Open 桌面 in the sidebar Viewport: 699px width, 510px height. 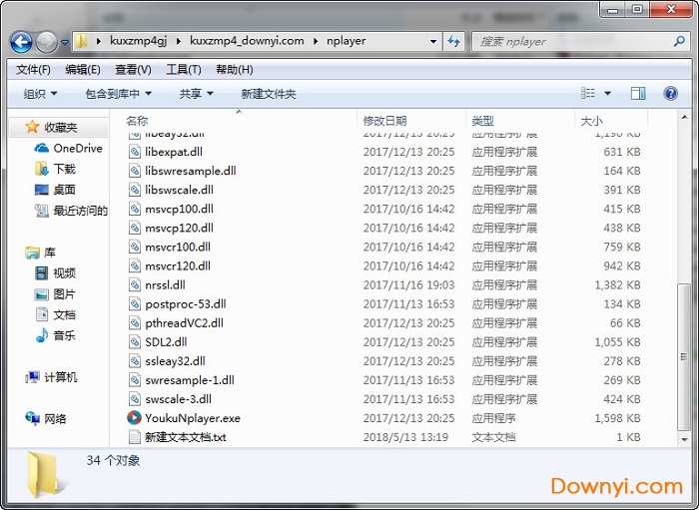pyautogui.click(x=65, y=190)
